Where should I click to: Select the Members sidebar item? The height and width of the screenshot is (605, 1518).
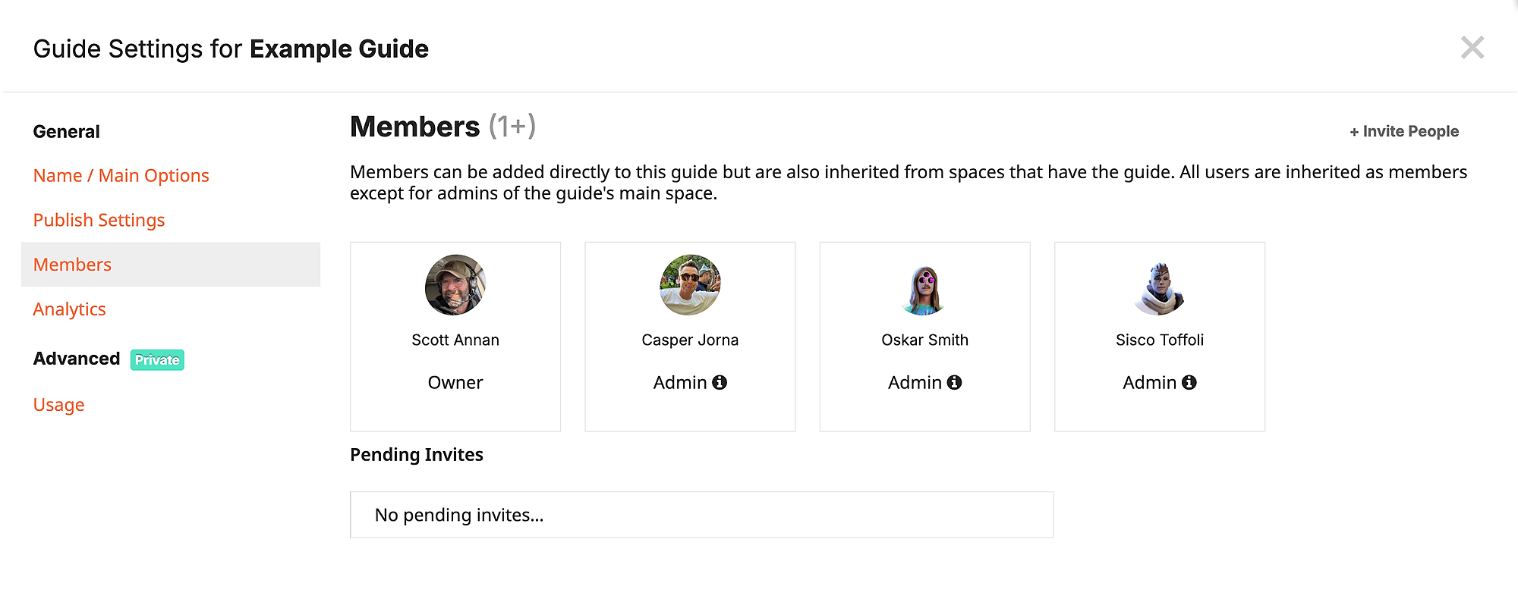(x=171, y=265)
